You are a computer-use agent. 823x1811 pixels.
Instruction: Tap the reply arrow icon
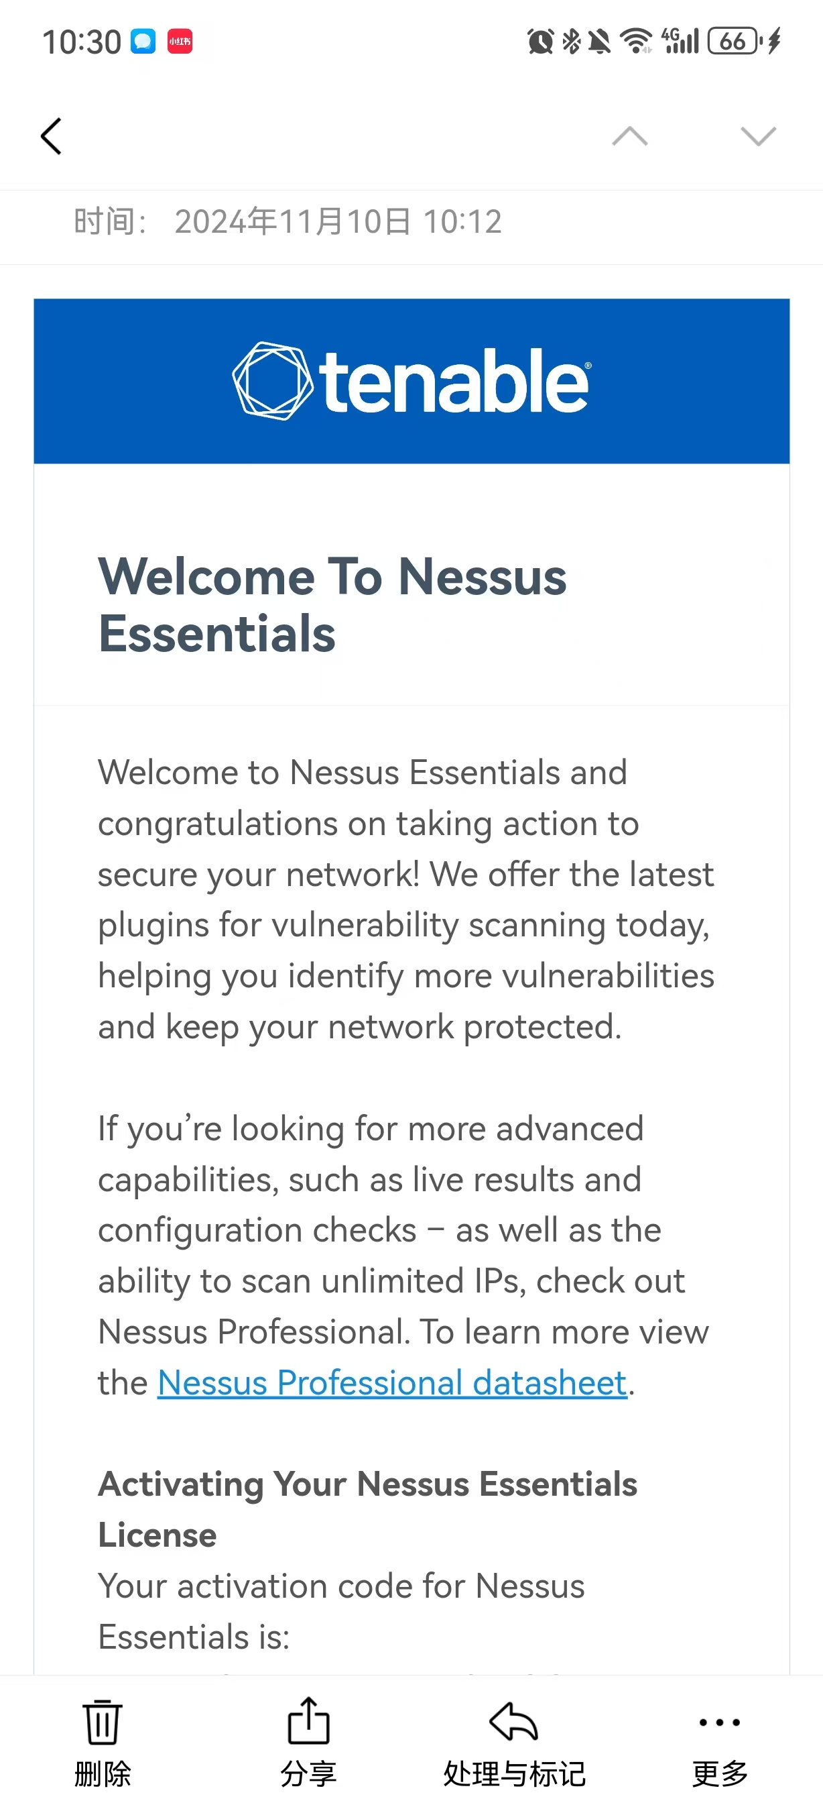[514, 1721]
